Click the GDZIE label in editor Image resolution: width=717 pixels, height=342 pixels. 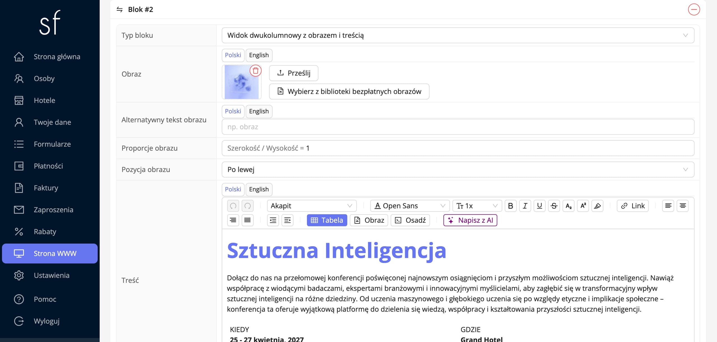tap(471, 329)
